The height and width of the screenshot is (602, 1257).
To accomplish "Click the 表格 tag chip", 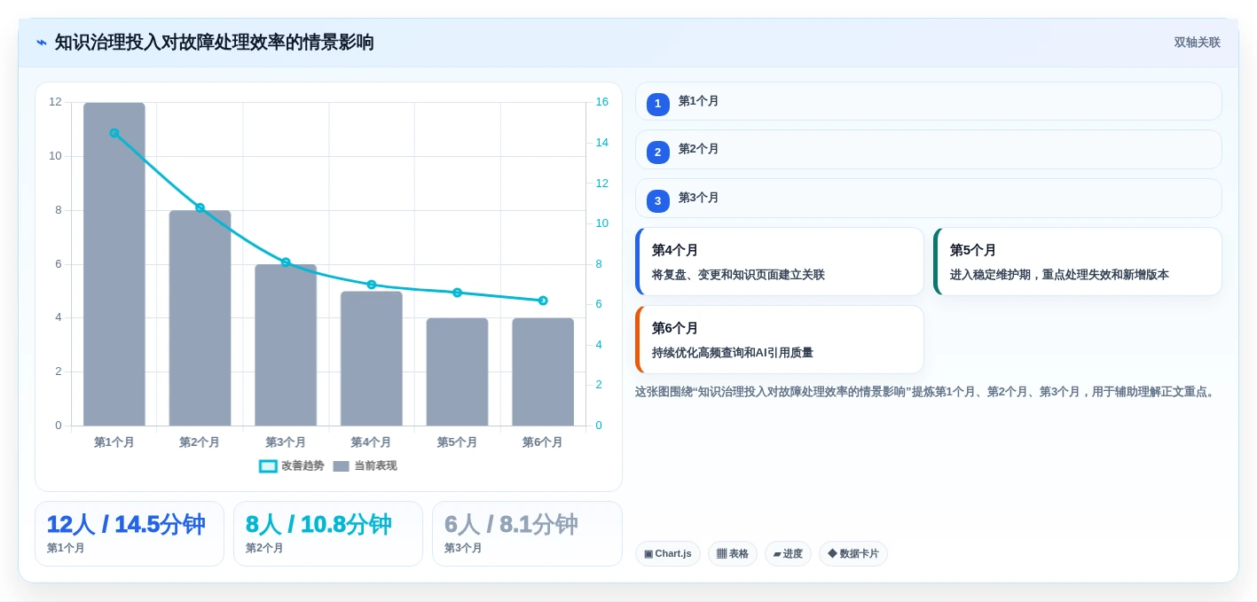I will pos(733,554).
